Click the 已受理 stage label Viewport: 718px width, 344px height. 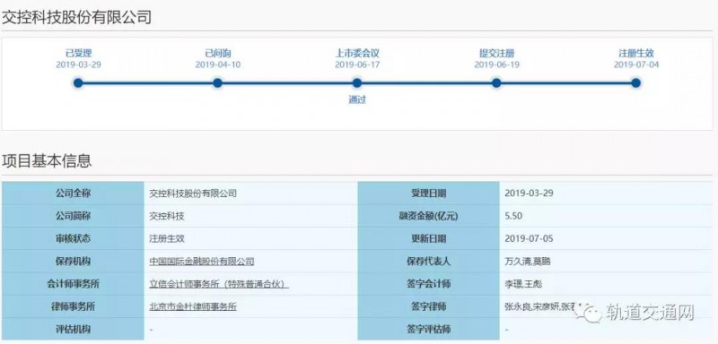(78, 54)
